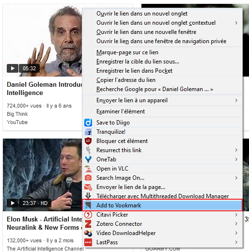
Task: Select the Tranquilize! extension icon
Action: coord(88,132)
